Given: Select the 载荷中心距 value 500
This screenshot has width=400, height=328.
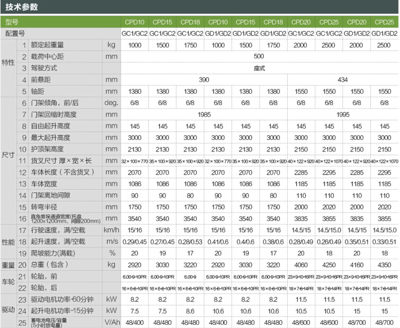Looking at the screenshot, I should coord(259,57).
